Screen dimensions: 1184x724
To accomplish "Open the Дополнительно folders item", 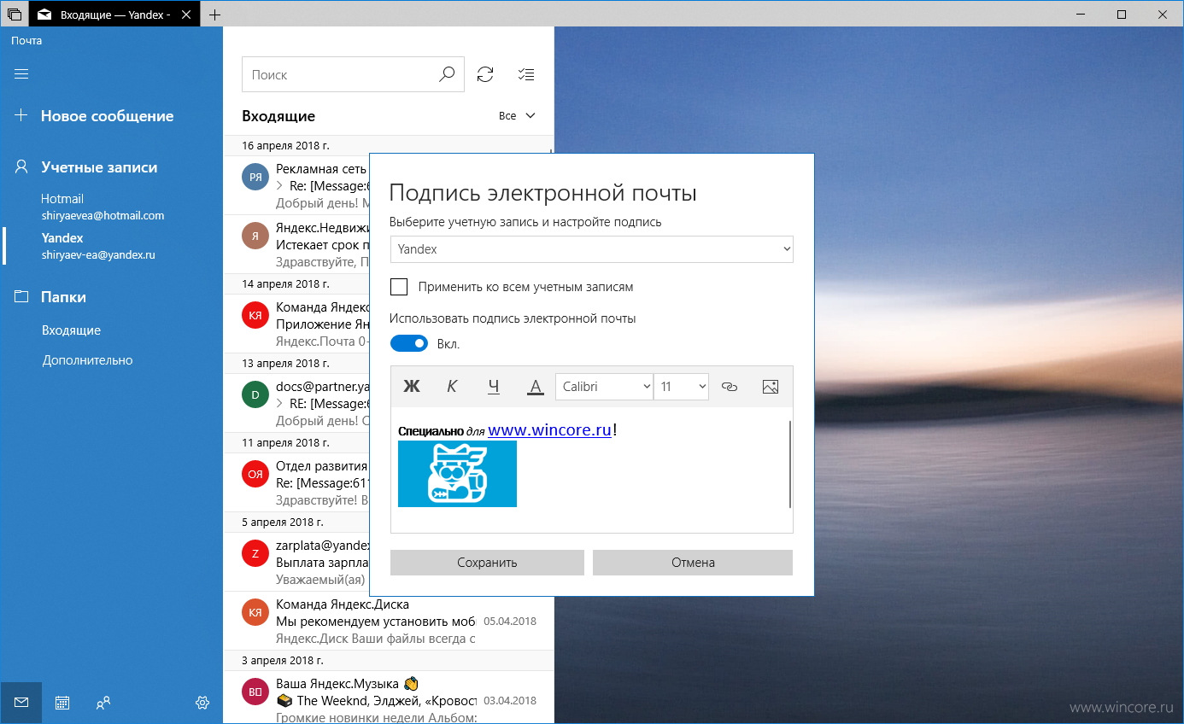I will [x=88, y=360].
